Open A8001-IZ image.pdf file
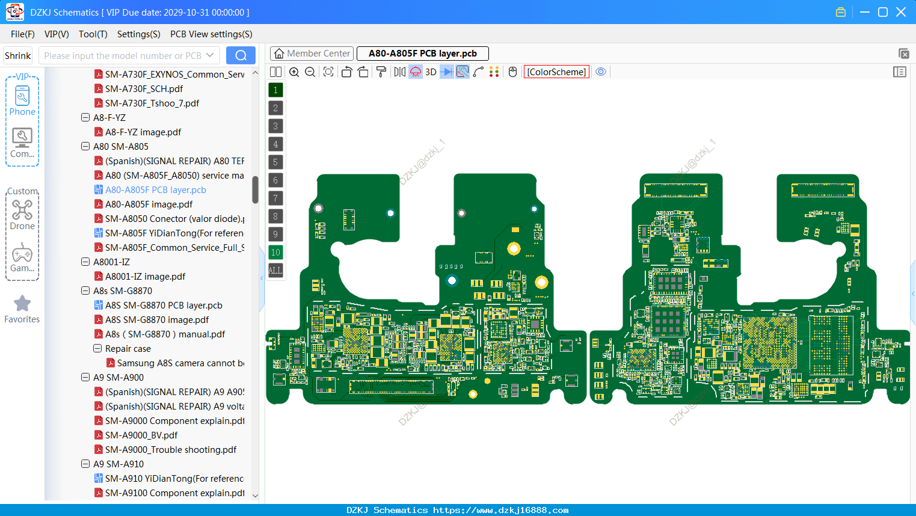Viewport: 916px width, 516px height. (145, 277)
